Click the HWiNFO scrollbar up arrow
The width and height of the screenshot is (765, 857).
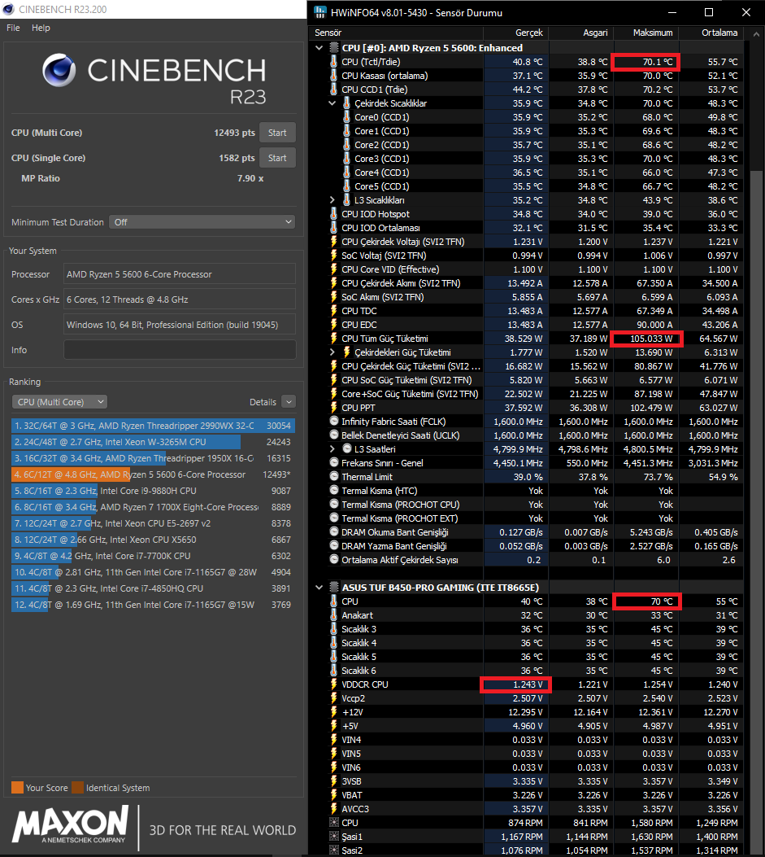pyautogui.click(x=756, y=34)
